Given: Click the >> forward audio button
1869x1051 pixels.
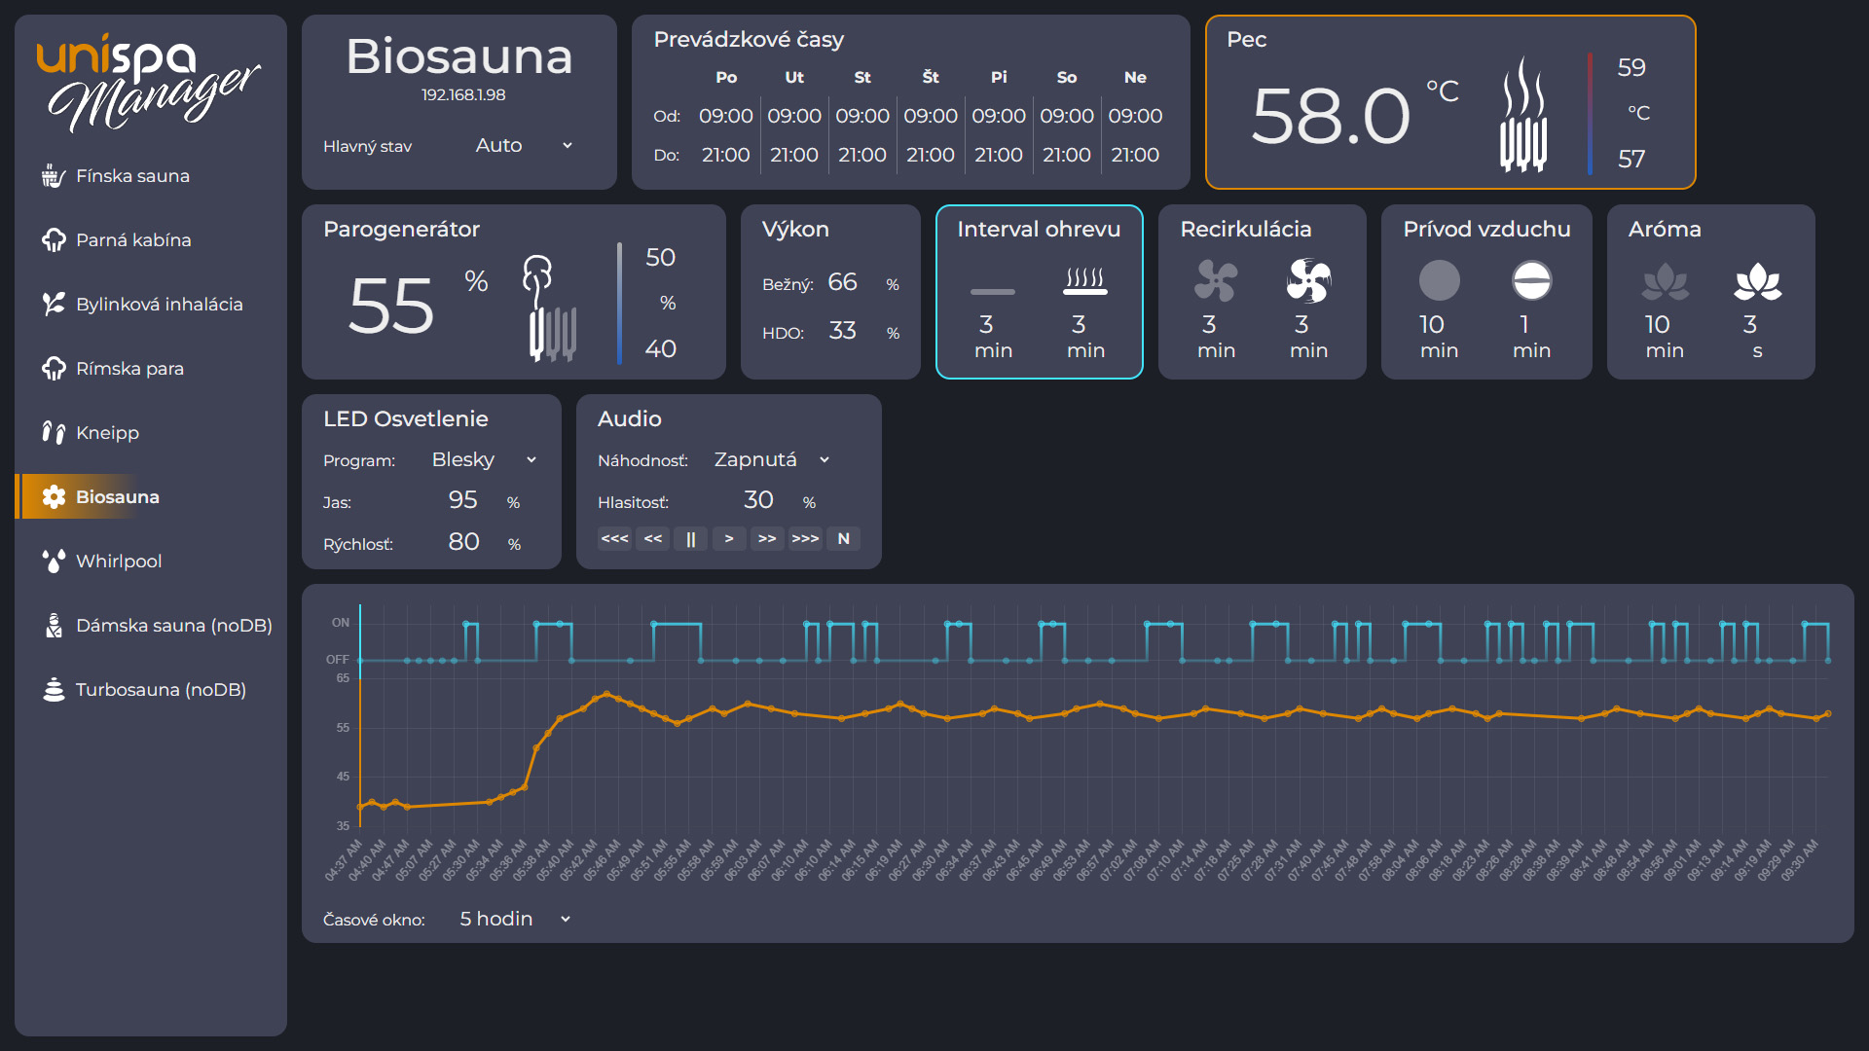Looking at the screenshot, I should 767,539.
